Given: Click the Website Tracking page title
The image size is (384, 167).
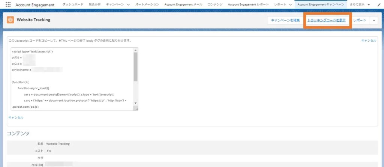Looking at the screenshot, I should 33,20.
